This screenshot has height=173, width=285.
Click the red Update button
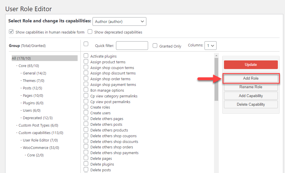point(251,65)
